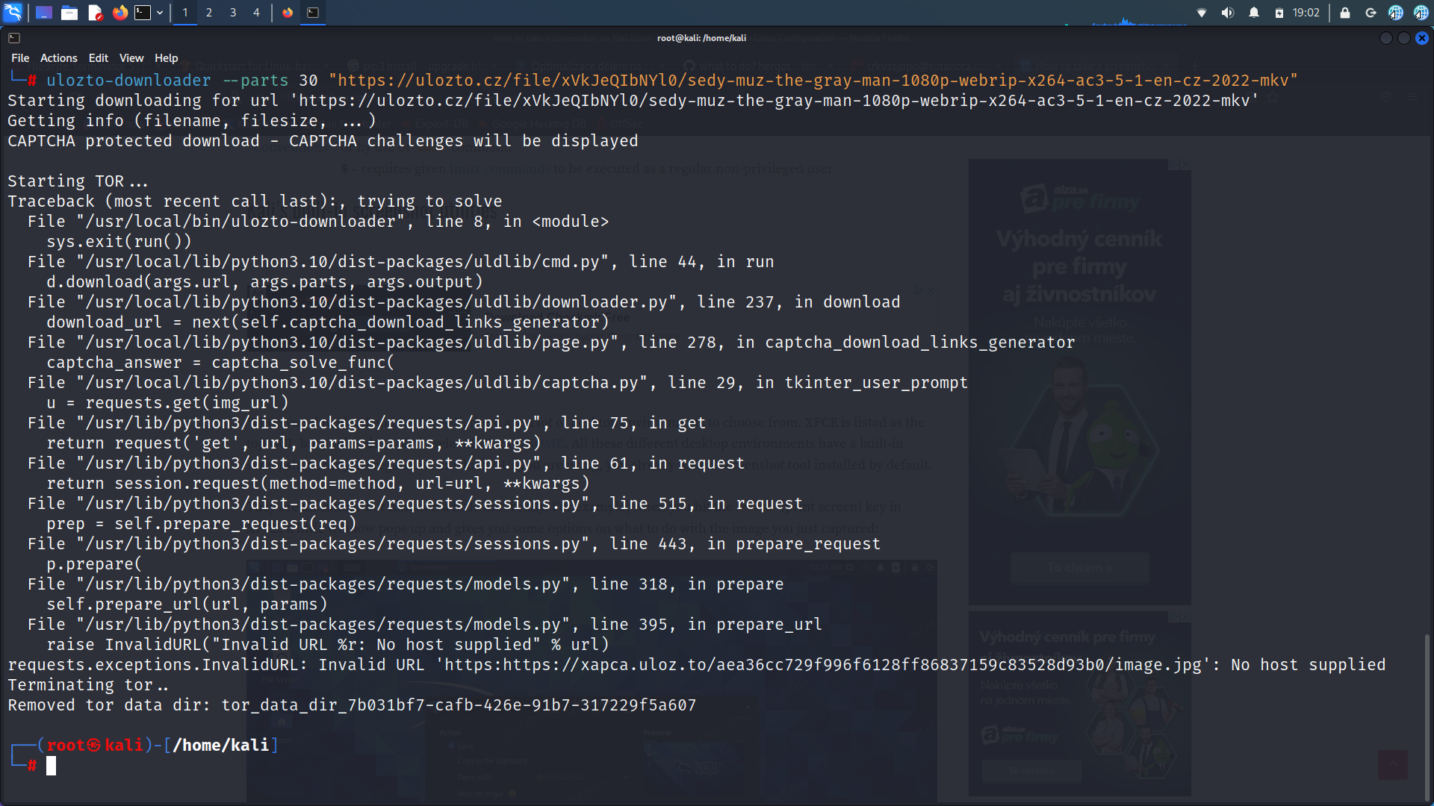The height and width of the screenshot is (806, 1434).
Task: Mute audio via the speaker icon
Action: 1228,12
